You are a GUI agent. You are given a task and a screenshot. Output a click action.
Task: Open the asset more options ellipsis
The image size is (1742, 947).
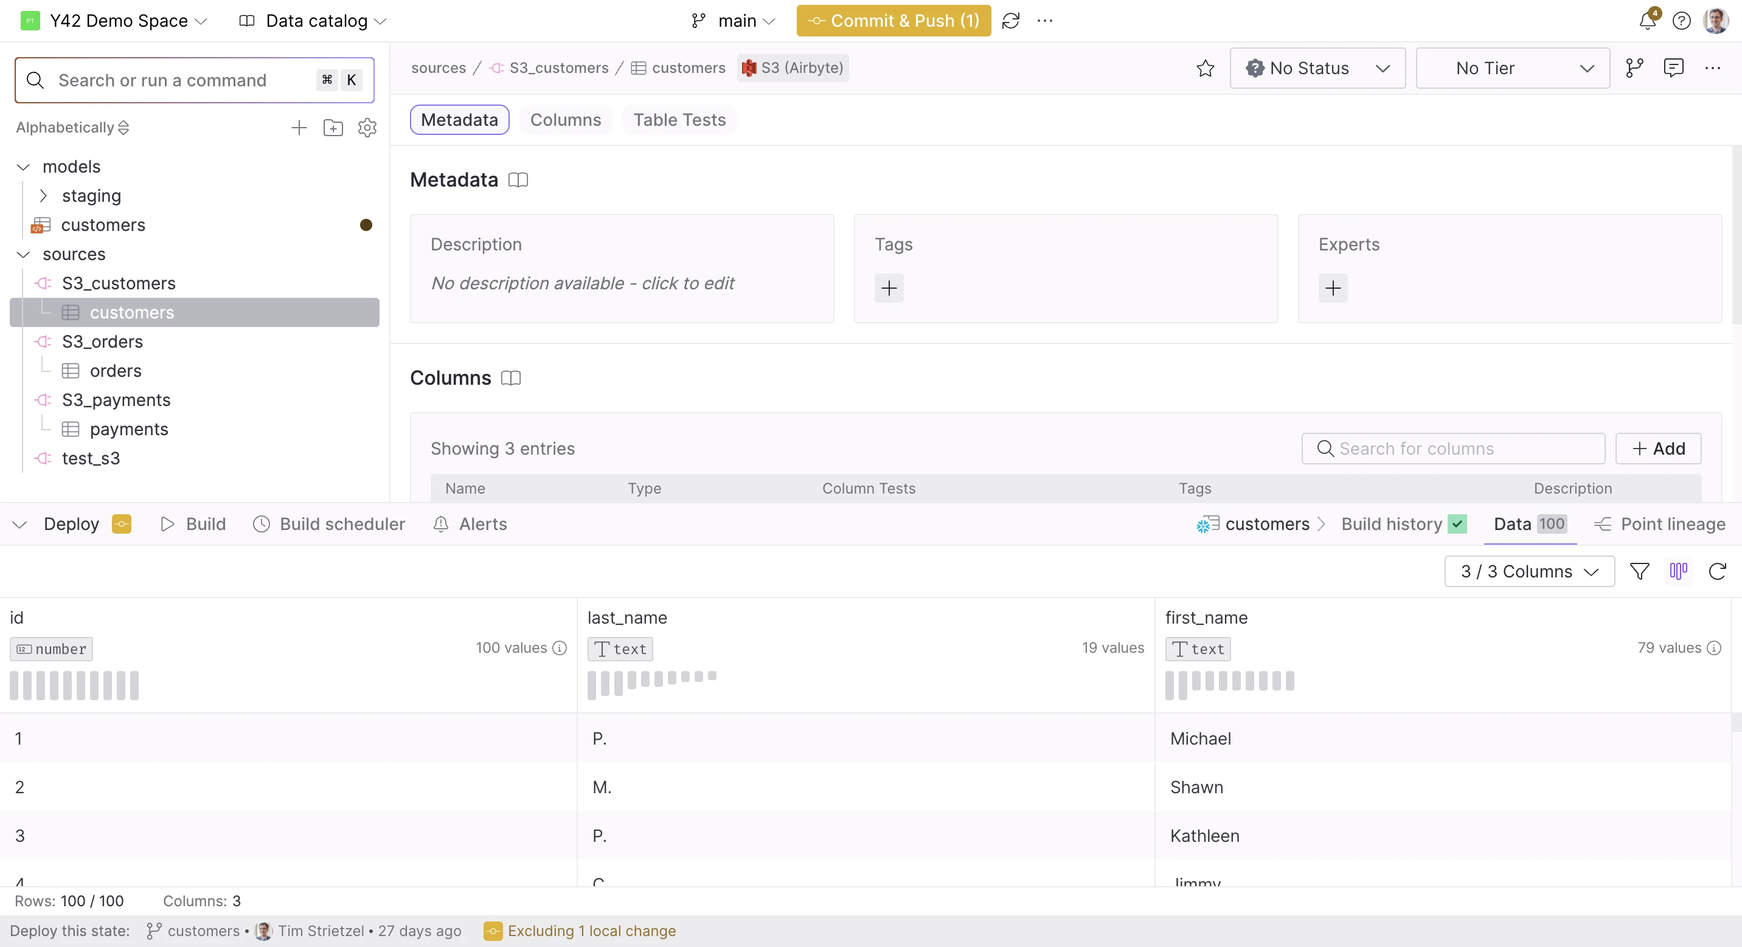pos(1712,68)
